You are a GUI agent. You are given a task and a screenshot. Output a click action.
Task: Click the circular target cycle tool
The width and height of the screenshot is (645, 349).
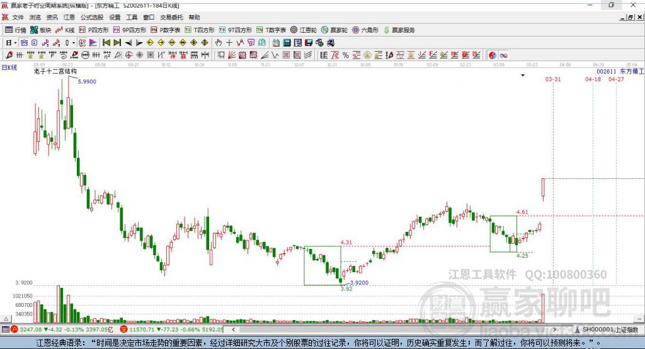click(128, 55)
